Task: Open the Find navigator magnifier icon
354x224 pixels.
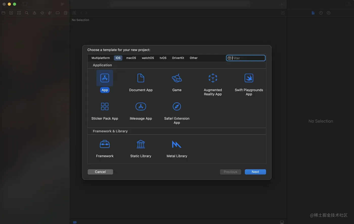Action: [x=27, y=13]
